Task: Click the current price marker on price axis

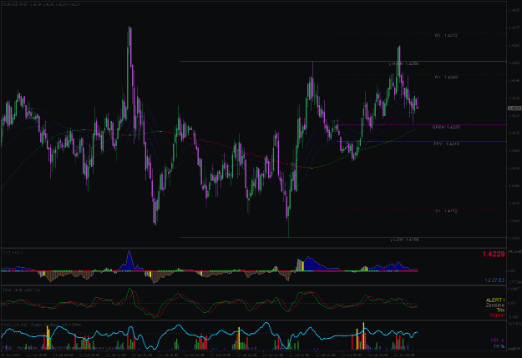Action: [514, 108]
